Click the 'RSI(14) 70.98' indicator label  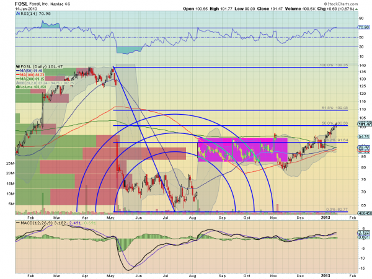point(35,14)
